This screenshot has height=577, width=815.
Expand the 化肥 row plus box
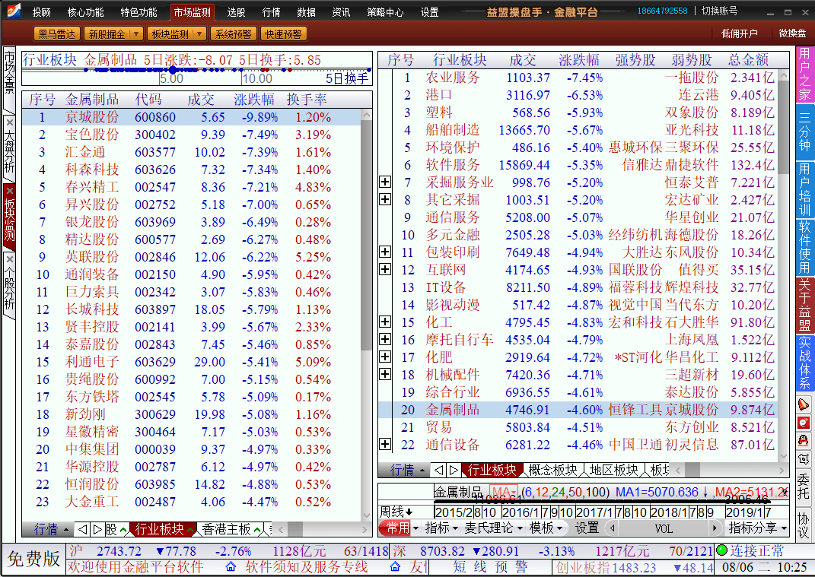385,357
